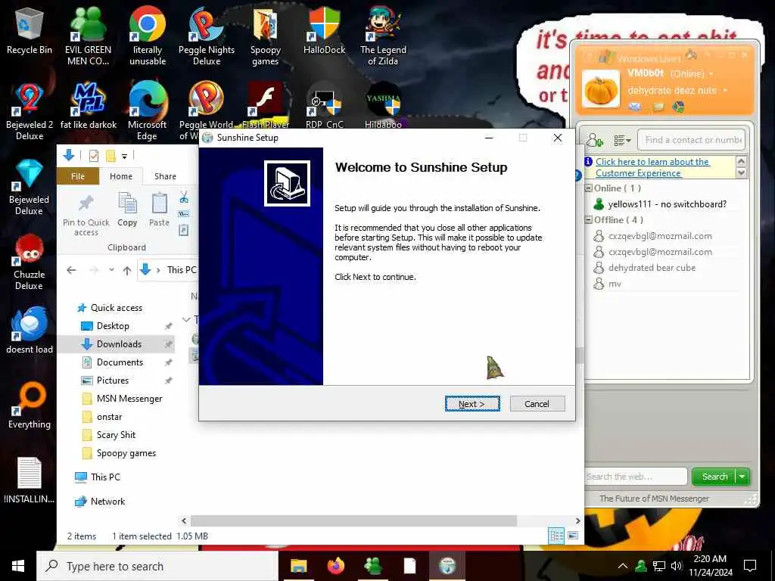This screenshot has width=775, height=581.
Task: Click the Paste ribbon button
Action: (x=159, y=210)
